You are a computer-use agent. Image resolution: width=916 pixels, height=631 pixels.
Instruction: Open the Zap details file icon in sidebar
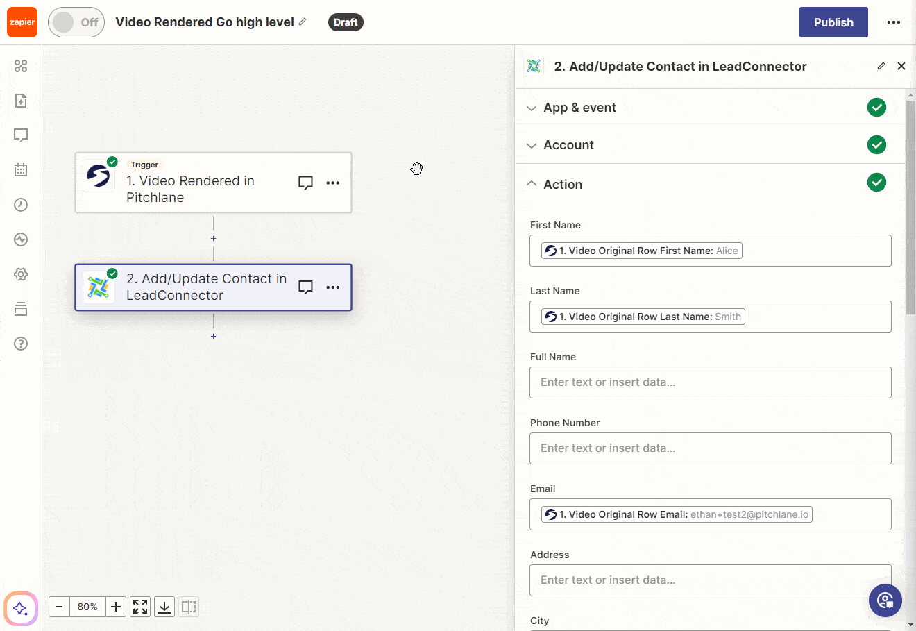tap(21, 101)
